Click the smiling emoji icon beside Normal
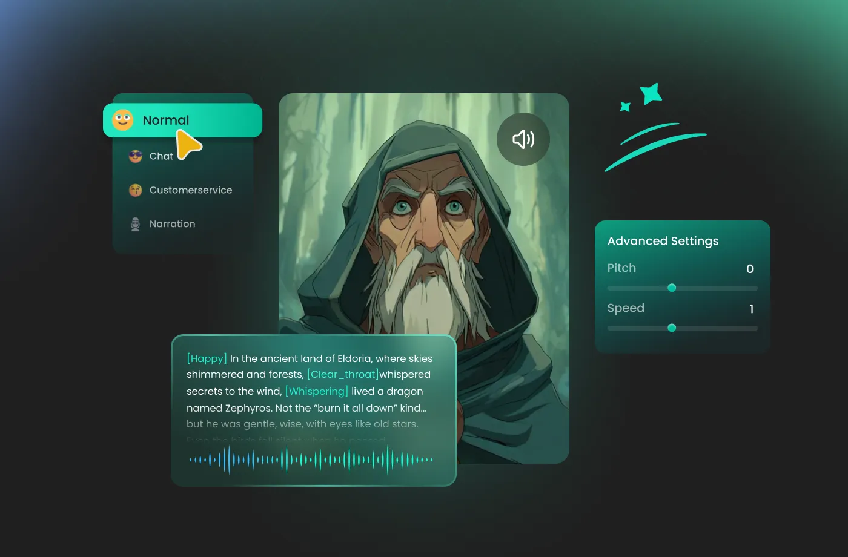The height and width of the screenshot is (557, 848). point(122,120)
